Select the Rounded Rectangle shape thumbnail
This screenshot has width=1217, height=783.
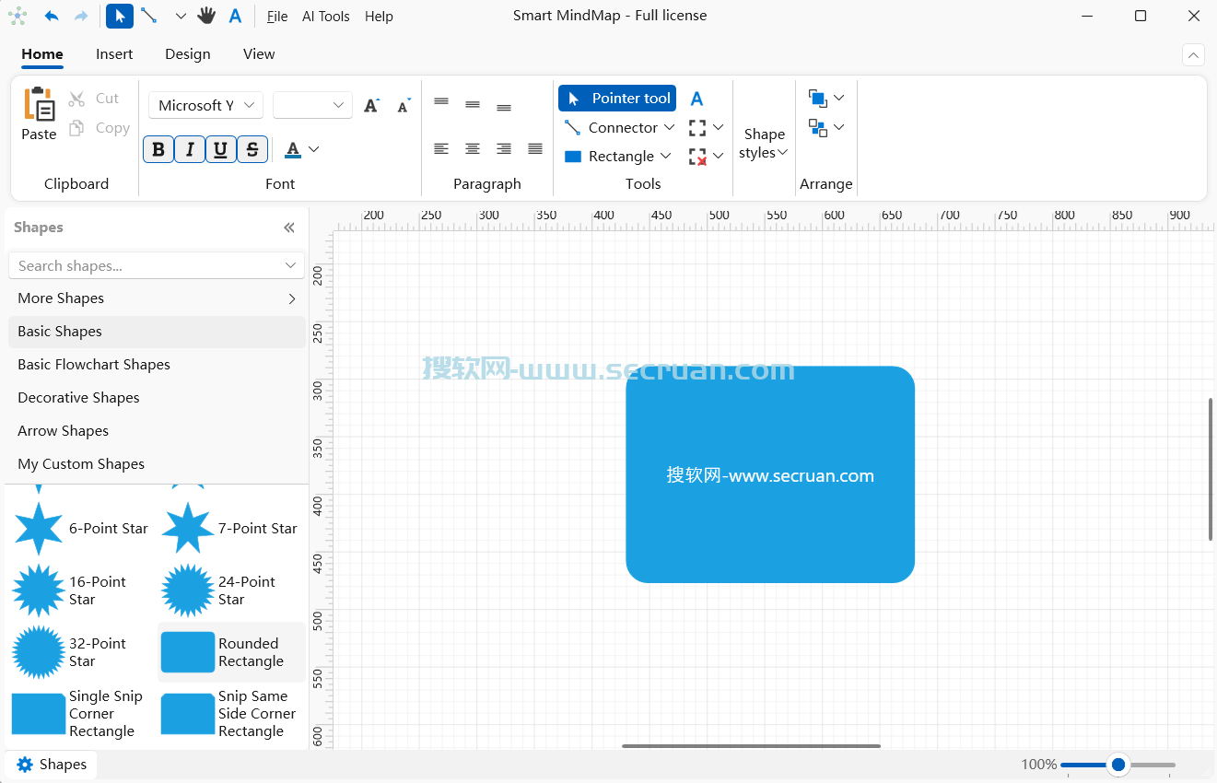pos(188,652)
